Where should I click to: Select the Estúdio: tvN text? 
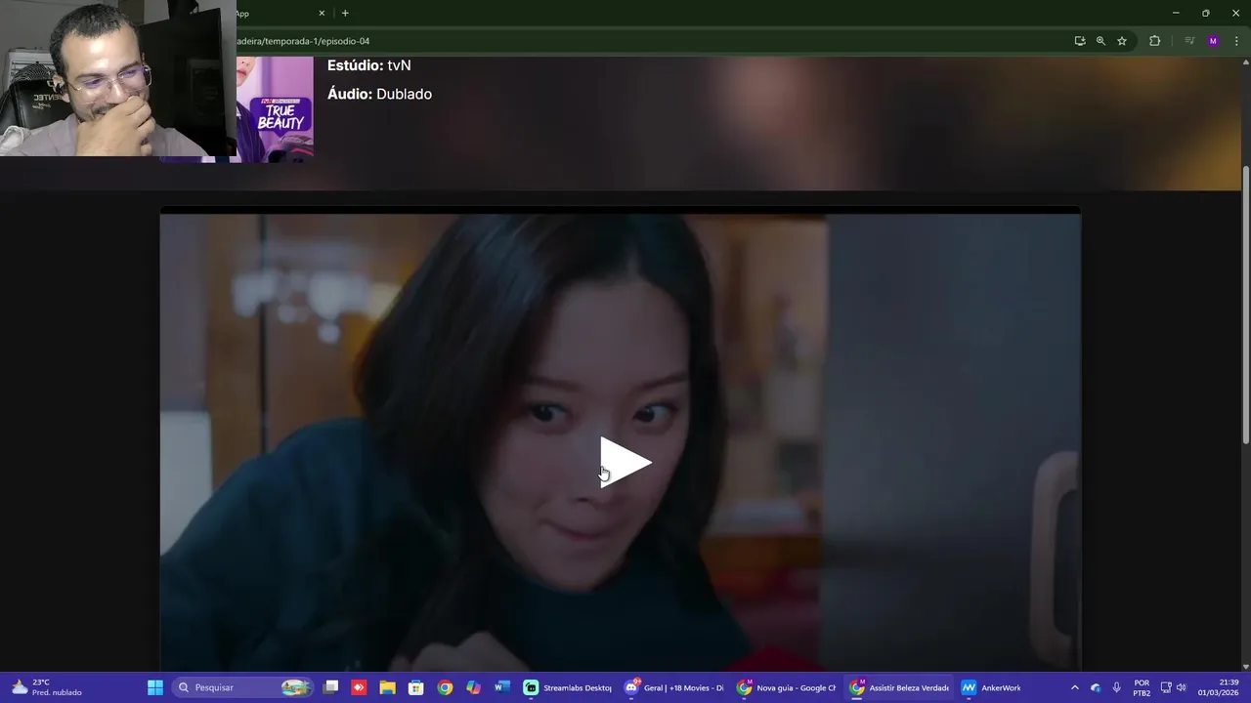(369, 65)
